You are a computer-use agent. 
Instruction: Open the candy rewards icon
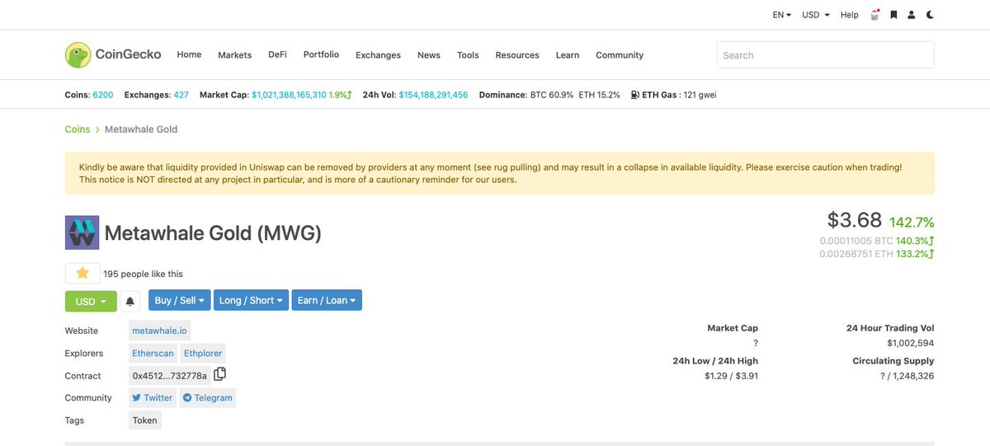point(875,15)
